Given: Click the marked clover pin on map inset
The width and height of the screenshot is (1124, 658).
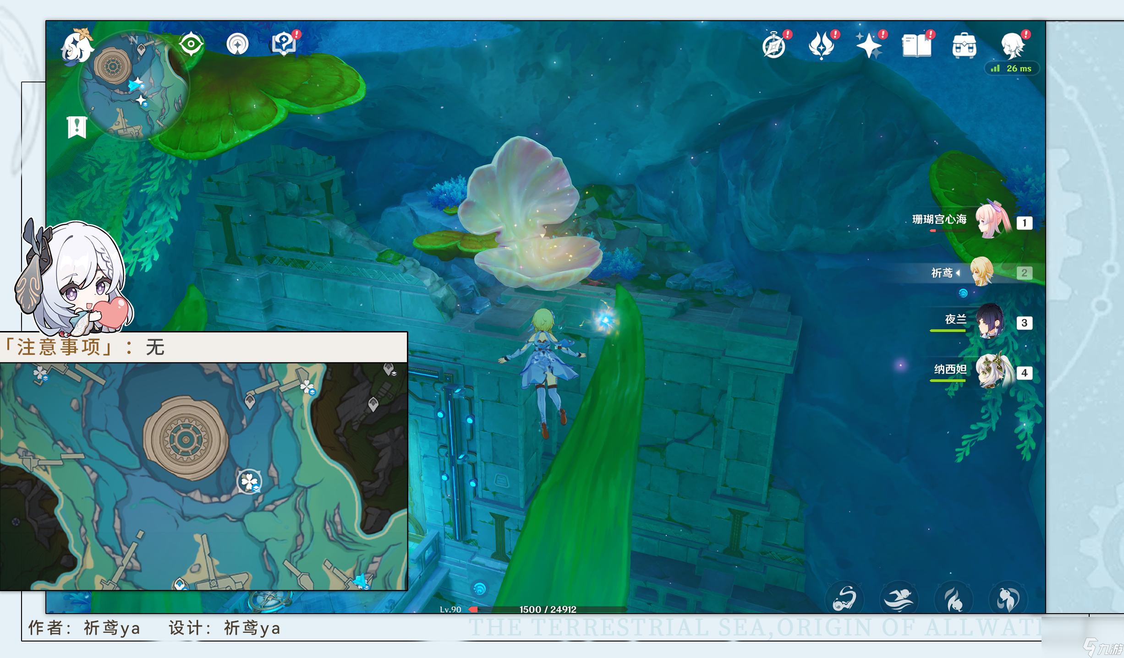Looking at the screenshot, I should tap(249, 481).
